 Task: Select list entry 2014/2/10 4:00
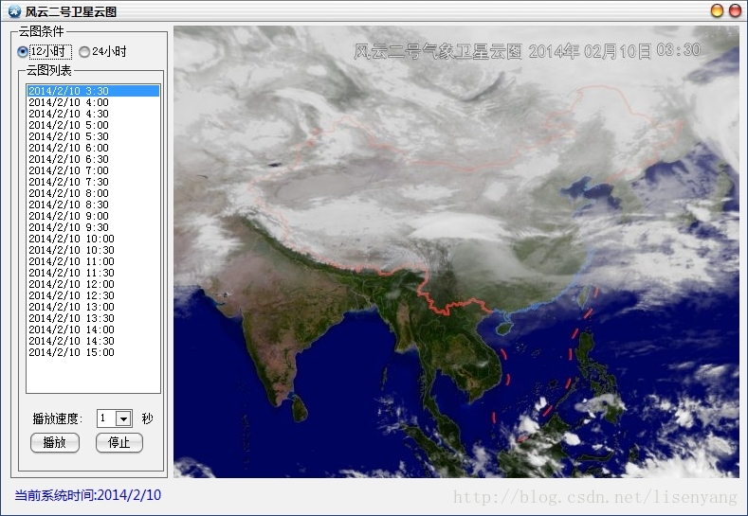tap(93, 102)
